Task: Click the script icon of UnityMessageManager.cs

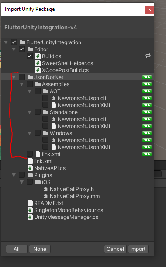Action: point(30,217)
